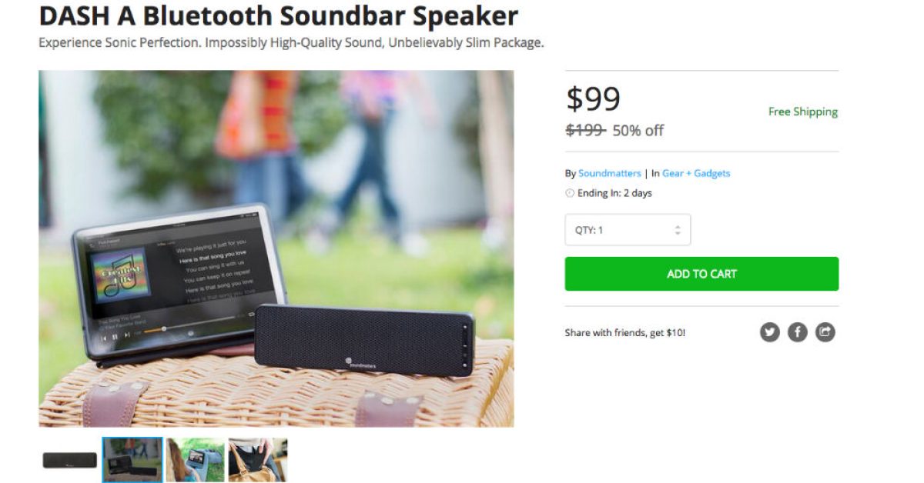
Task: Click the "Share with friends, get $10!" text
Action: point(624,333)
